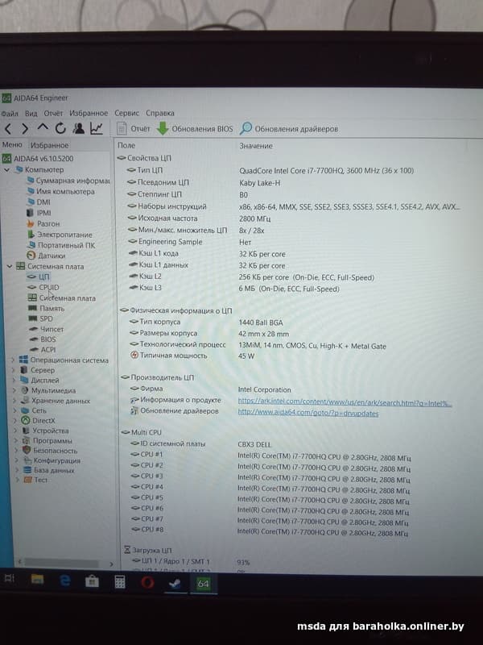Collapse the Системная плата parent node
The image size is (483, 645).
coord(10,267)
